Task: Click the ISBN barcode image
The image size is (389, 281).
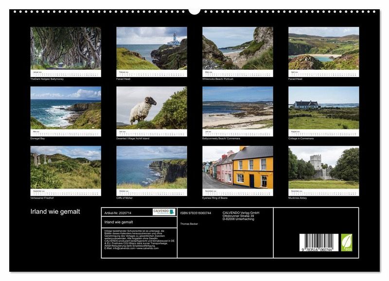Action: click(319, 243)
